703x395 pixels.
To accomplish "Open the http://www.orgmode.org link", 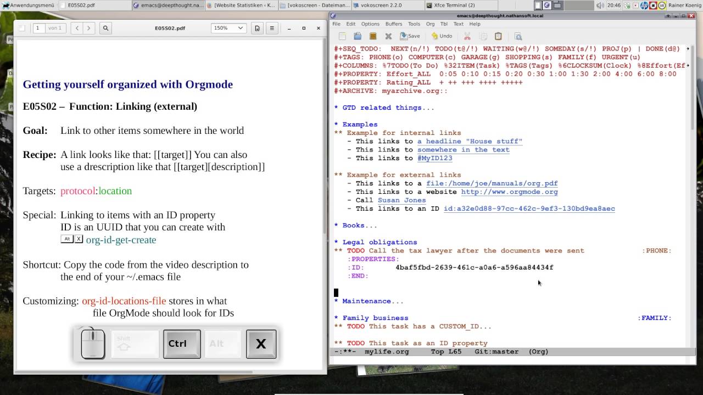I will point(510,192).
